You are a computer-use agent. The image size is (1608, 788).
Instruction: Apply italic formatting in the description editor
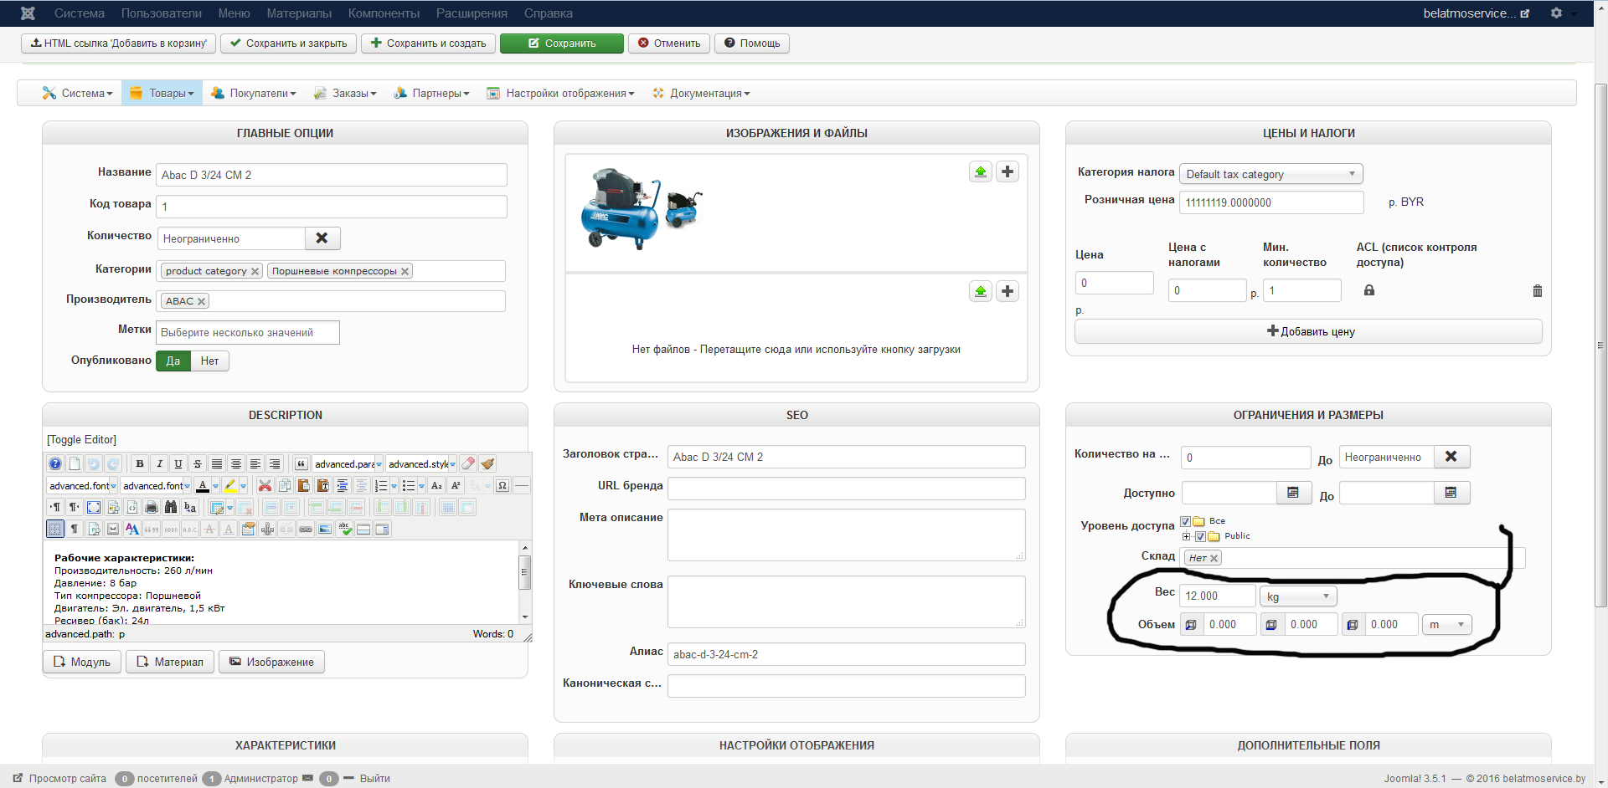click(x=159, y=464)
